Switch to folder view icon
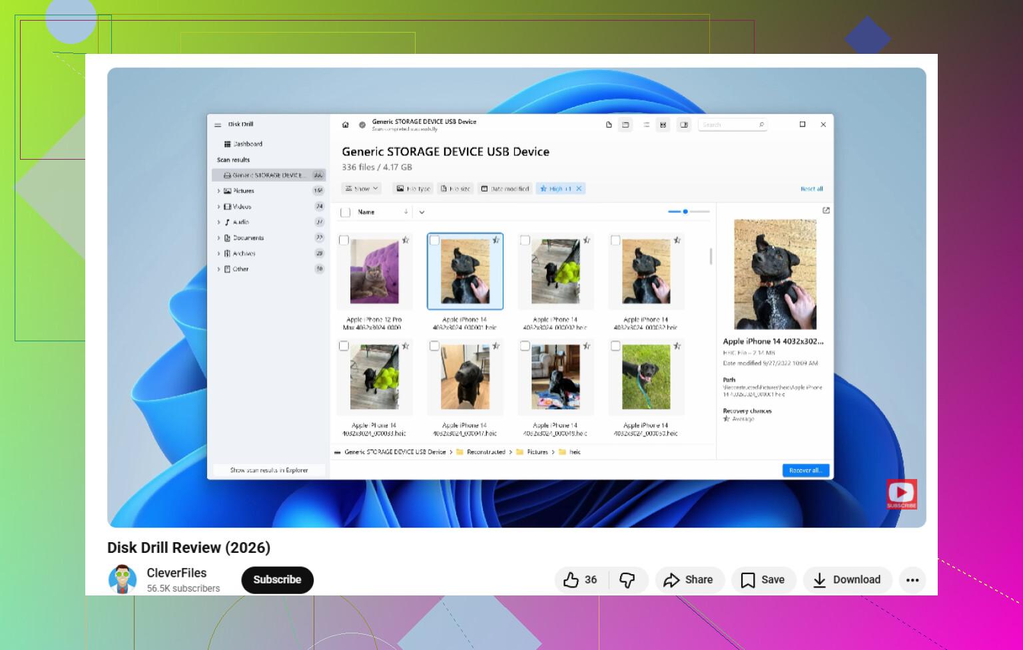The width and height of the screenshot is (1023, 650). tap(625, 124)
